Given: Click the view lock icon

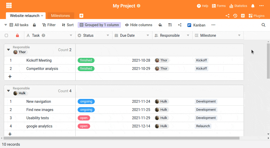Looking at the screenshot, I should click(34, 25).
